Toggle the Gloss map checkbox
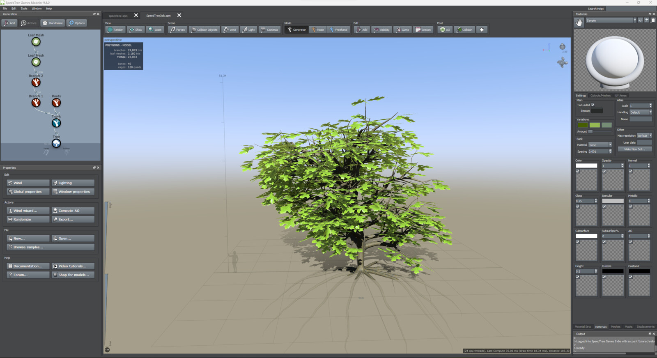This screenshot has width=657, height=358. click(x=578, y=207)
